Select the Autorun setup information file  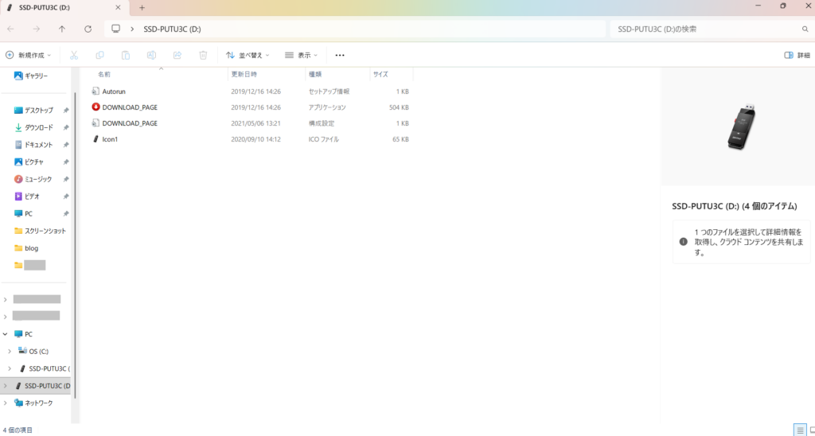click(x=114, y=91)
